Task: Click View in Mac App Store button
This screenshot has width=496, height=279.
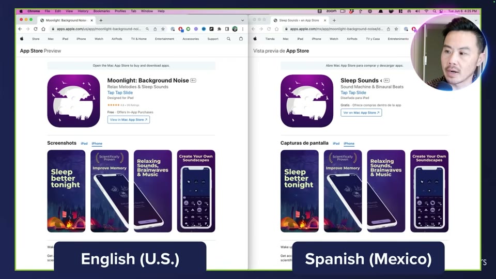Action: [x=129, y=119]
